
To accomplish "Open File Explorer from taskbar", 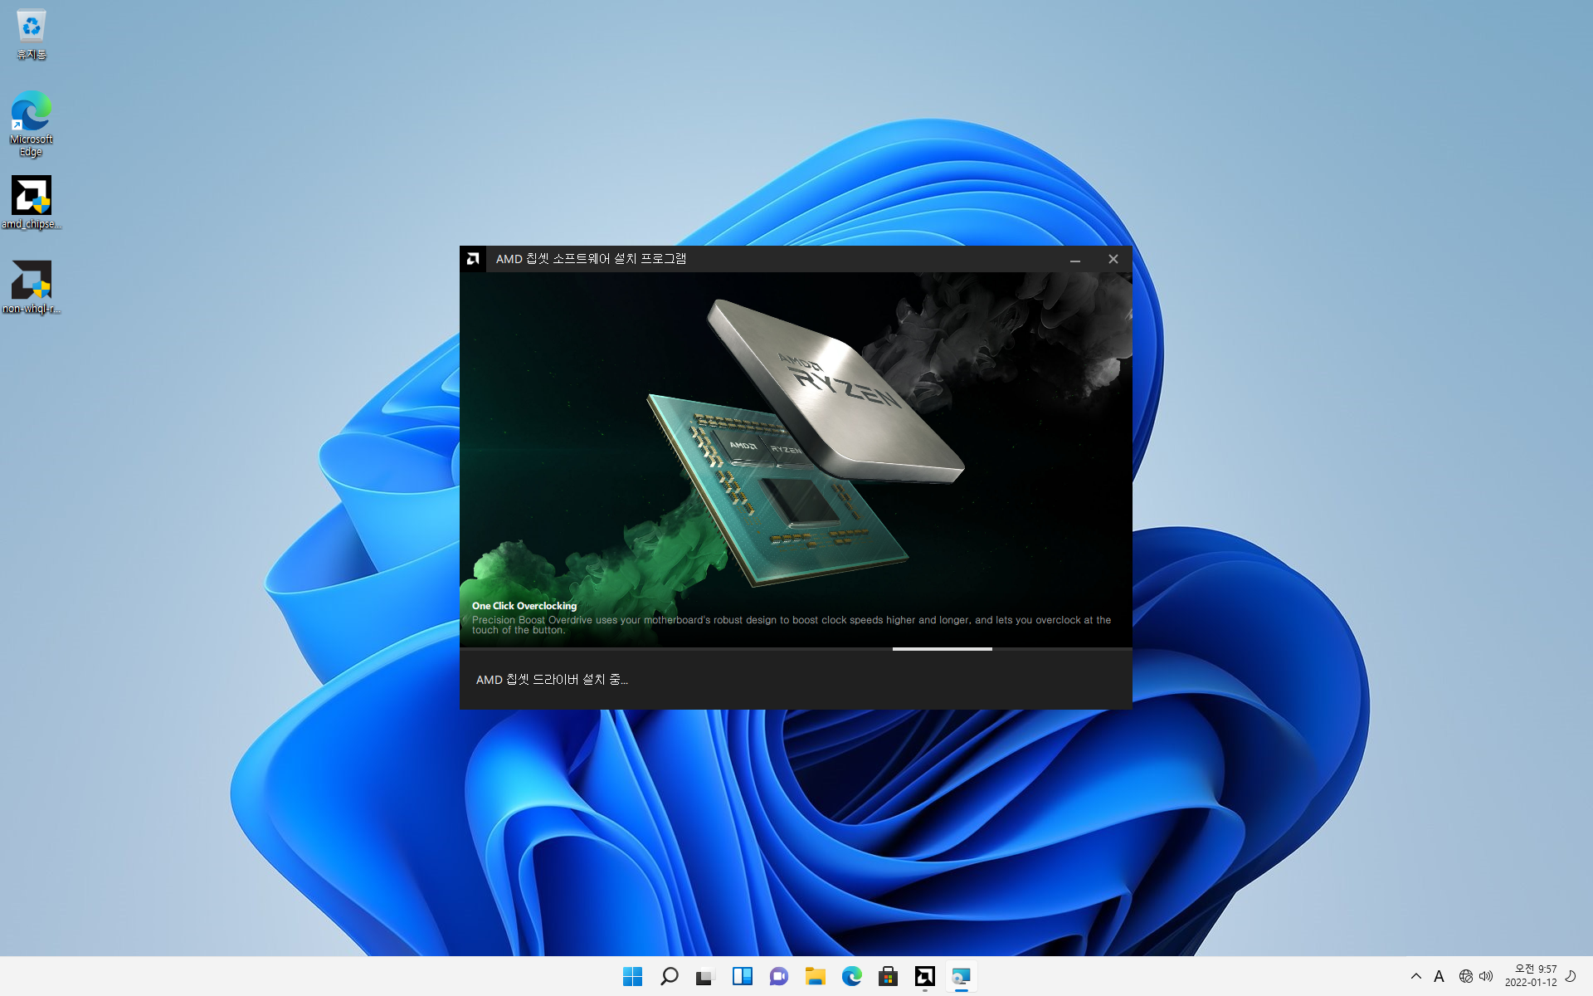I will pyautogui.click(x=815, y=976).
